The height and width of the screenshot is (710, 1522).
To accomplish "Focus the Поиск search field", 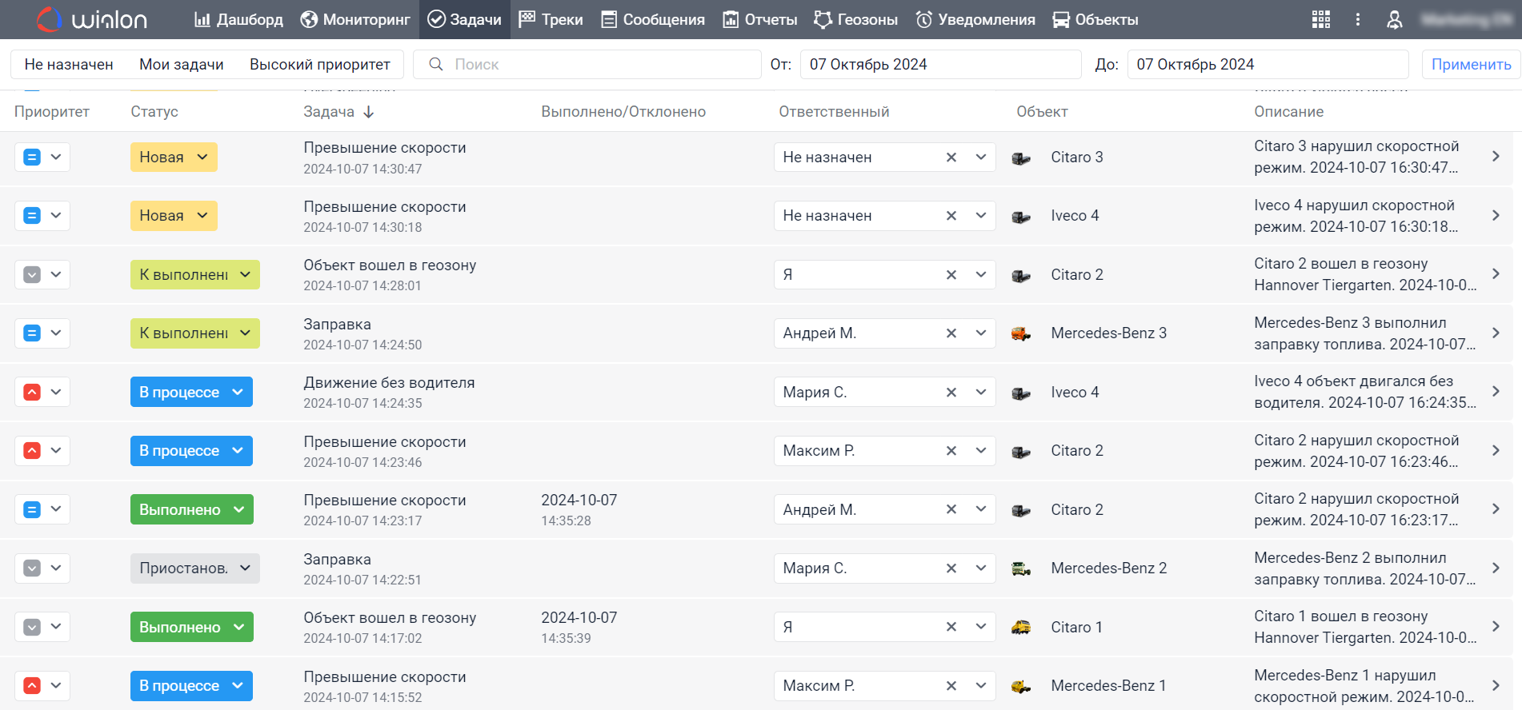I will 587,65.
